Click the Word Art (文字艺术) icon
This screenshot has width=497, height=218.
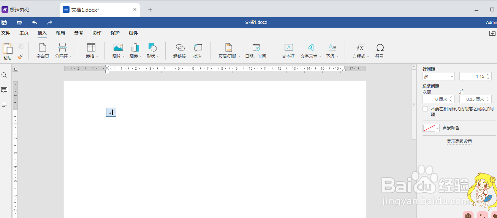[311, 47]
